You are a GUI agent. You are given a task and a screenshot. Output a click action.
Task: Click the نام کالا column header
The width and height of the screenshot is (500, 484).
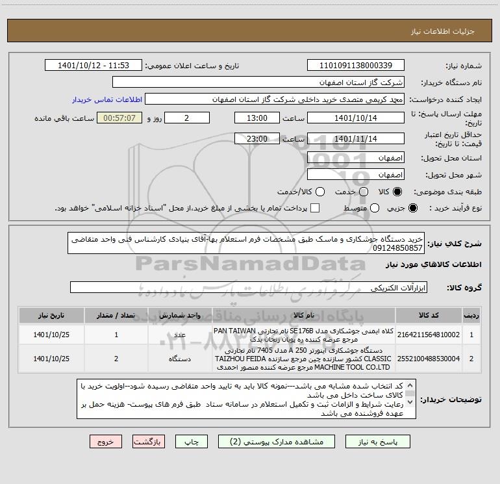303,315
